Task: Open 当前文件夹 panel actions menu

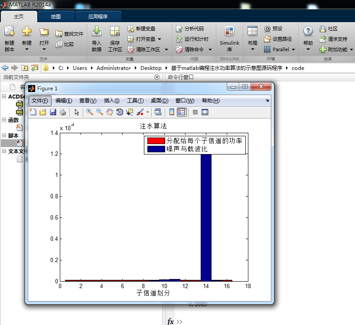Action: (156, 77)
